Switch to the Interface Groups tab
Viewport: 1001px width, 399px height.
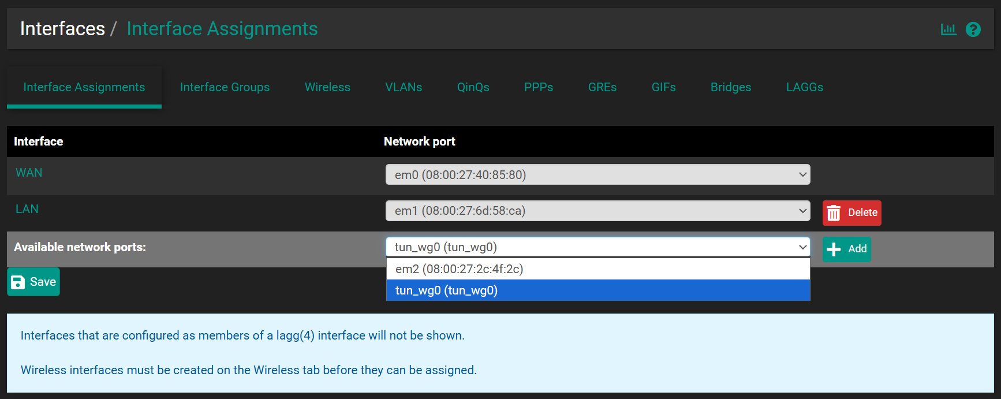(225, 87)
